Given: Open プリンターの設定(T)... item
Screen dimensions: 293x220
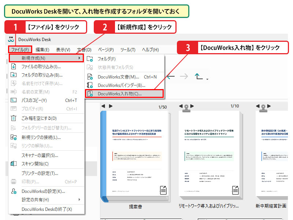Looking at the screenshot, I should pos(47,173).
